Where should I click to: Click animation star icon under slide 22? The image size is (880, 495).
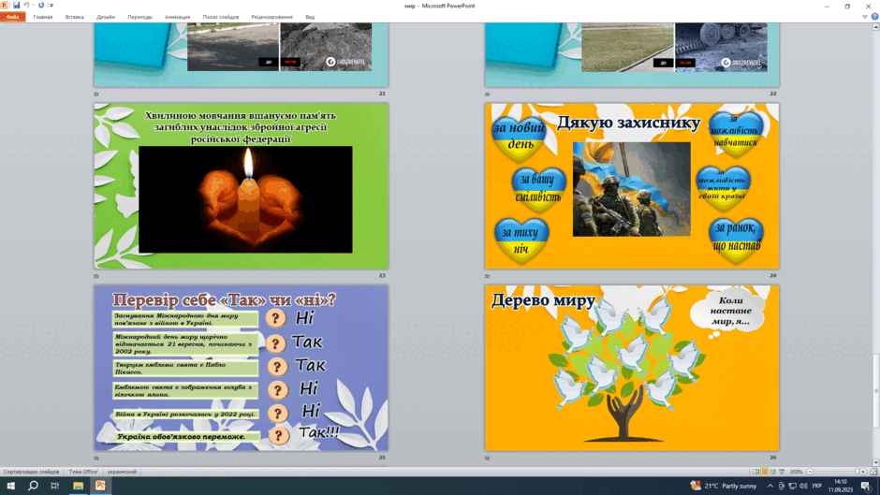487,94
